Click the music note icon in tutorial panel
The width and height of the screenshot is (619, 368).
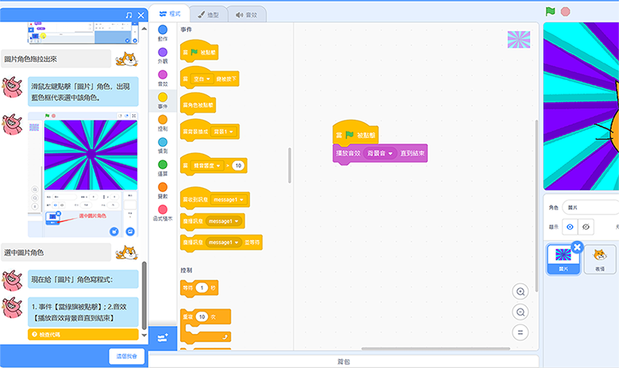pyautogui.click(x=129, y=15)
